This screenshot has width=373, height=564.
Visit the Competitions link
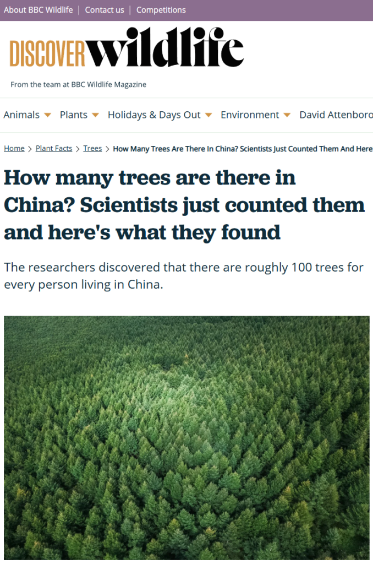point(161,10)
